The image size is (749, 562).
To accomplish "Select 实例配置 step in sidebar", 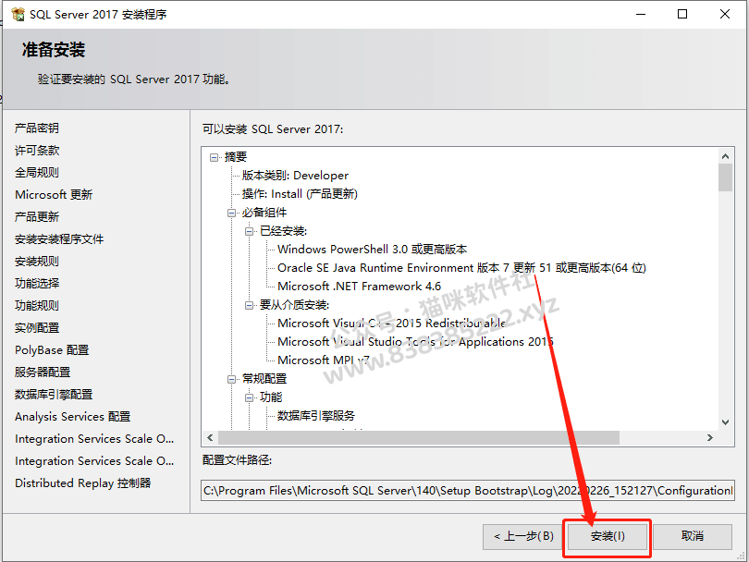I will (x=37, y=328).
